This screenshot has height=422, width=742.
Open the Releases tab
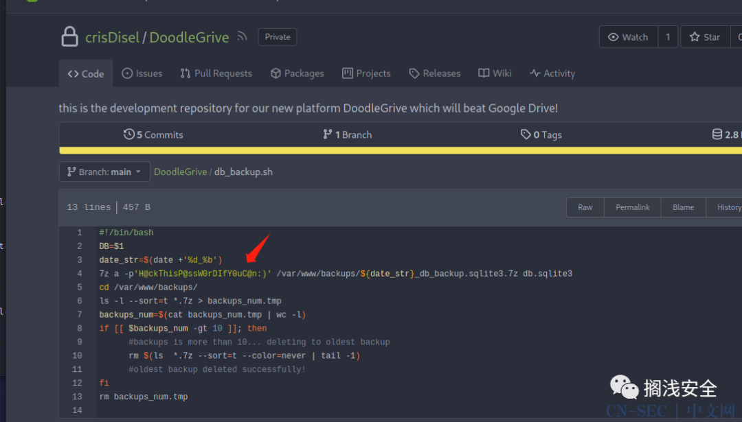pyautogui.click(x=435, y=73)
